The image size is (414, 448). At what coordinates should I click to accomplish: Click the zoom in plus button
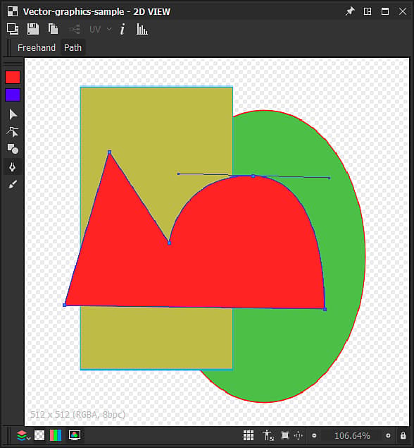point(388,436)
